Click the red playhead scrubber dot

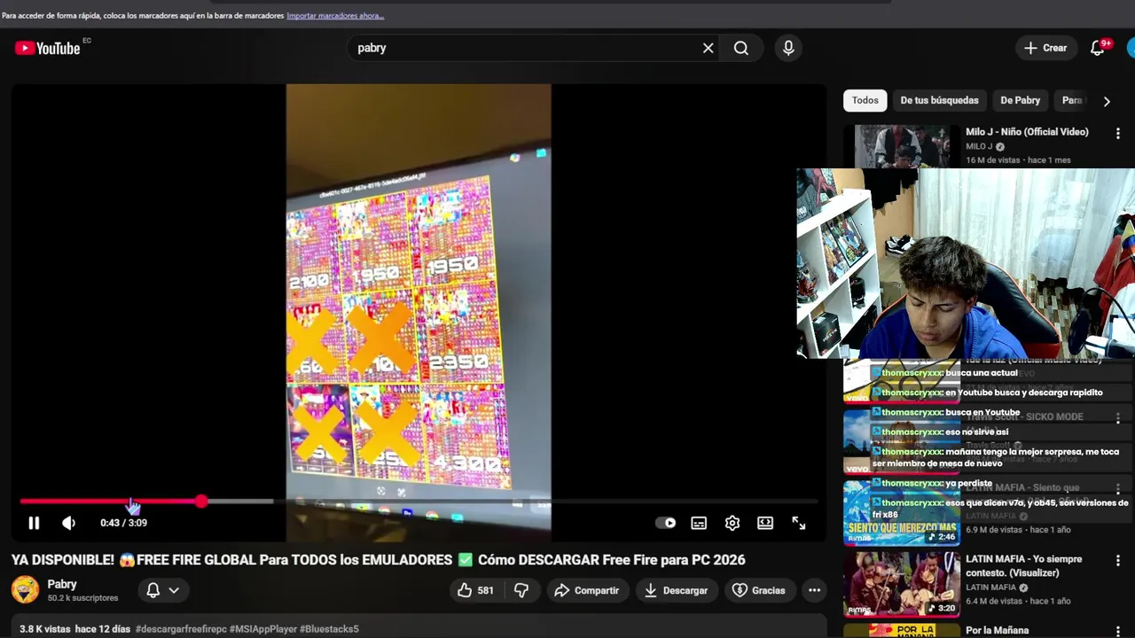click(x=201, y=502)
